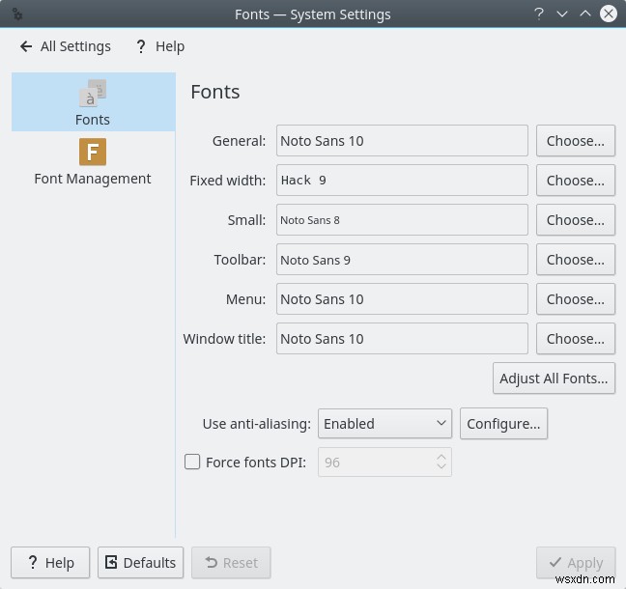Choose the Fixed width font
The width and height of the screenshot is (626, 589).
click(x=575, y=181)
